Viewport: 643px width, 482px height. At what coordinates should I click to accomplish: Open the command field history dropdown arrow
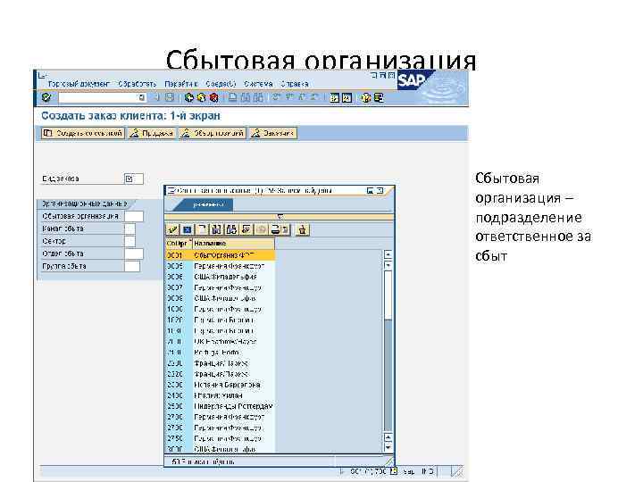[x=141, y=97]
